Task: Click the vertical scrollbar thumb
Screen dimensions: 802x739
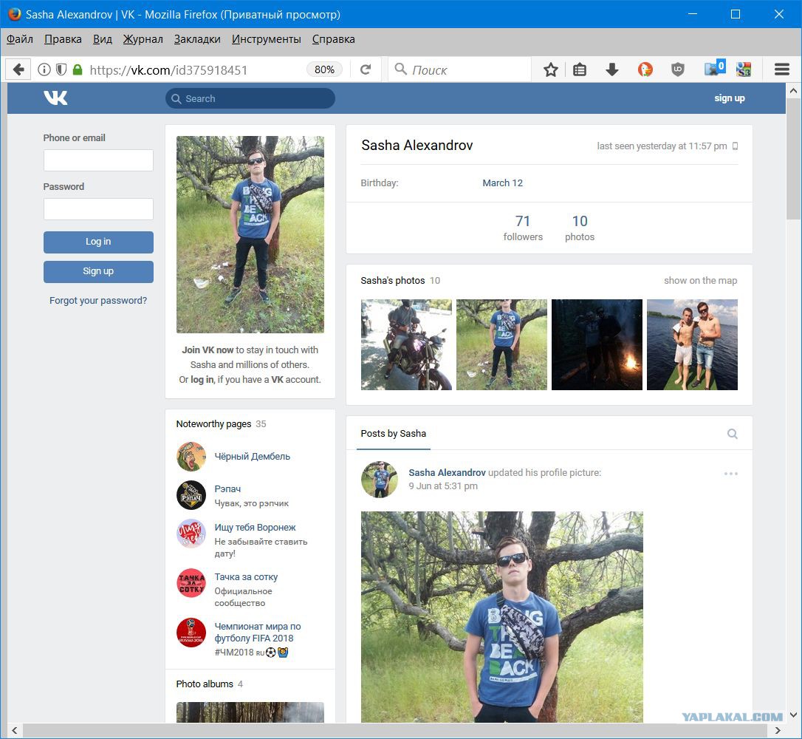Action: pos(793,159)
